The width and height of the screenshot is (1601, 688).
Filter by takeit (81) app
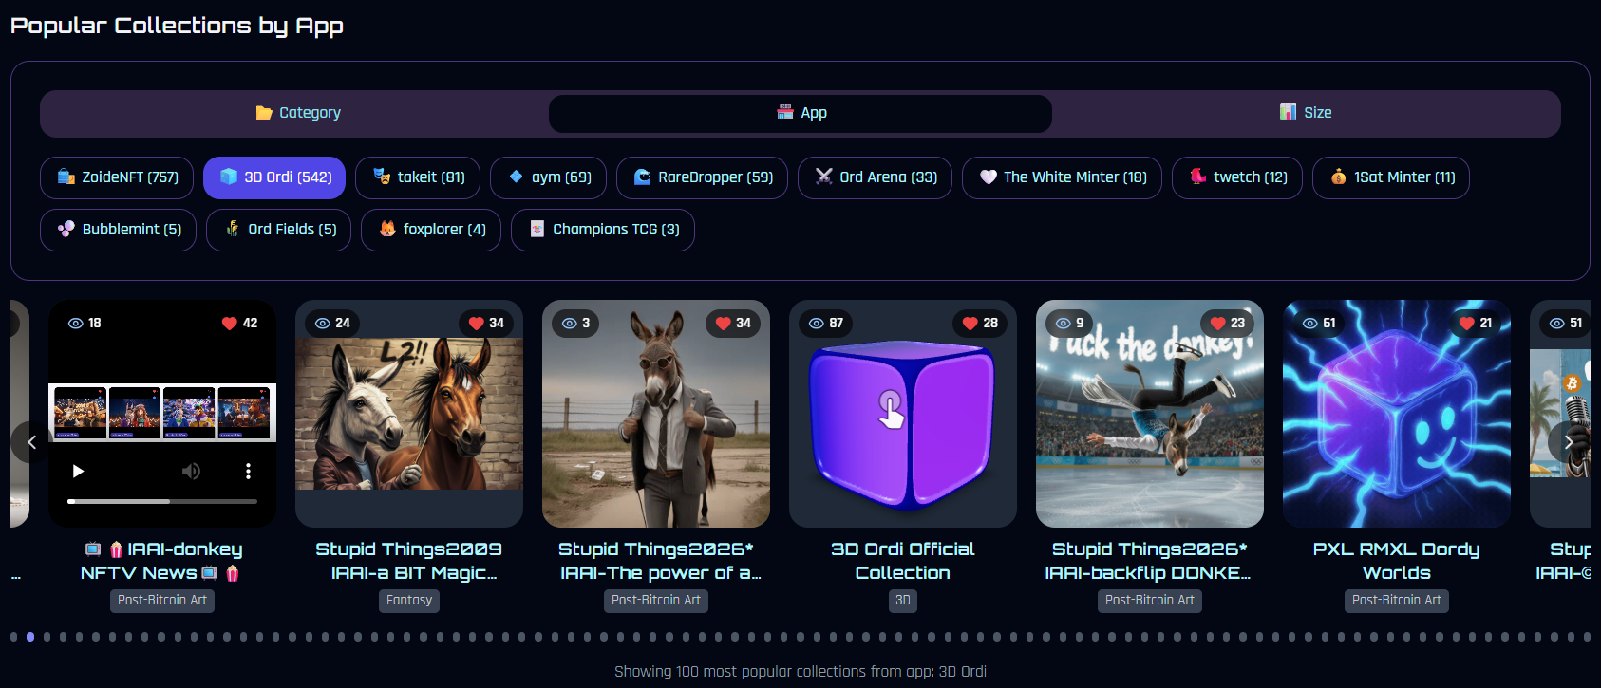pyautogui.click(x=418, y=177)
